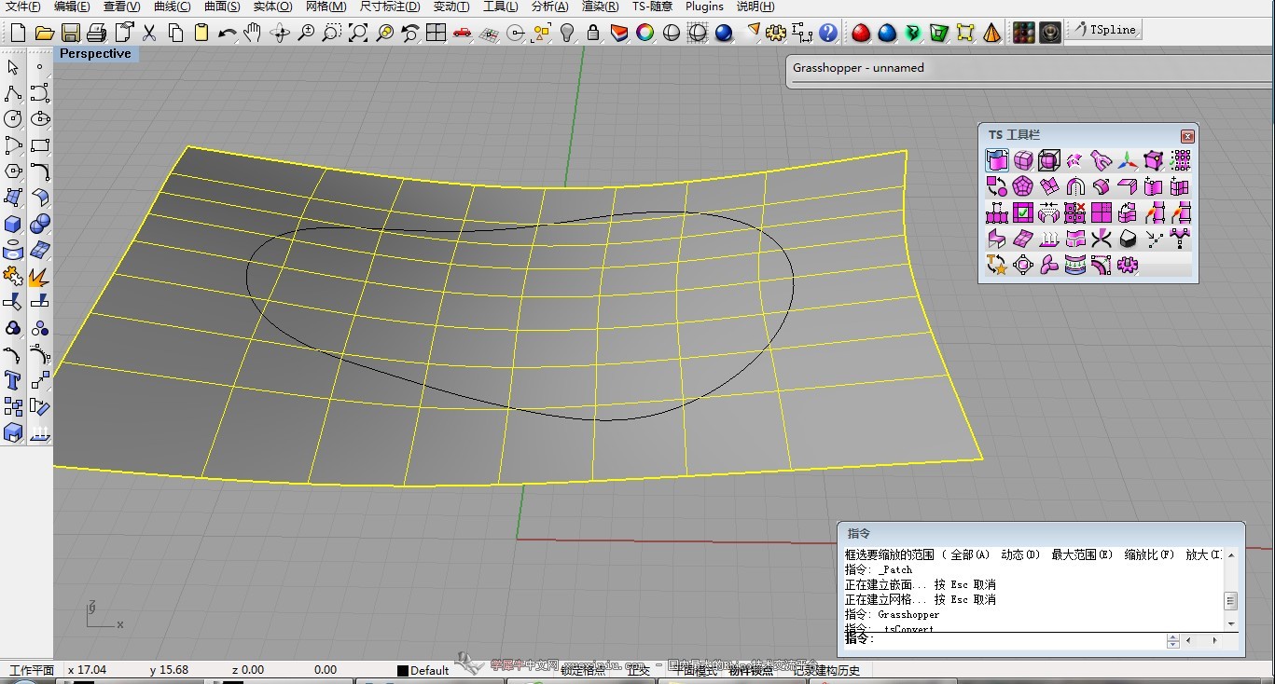Open options with the gear icon

point(775,33)
